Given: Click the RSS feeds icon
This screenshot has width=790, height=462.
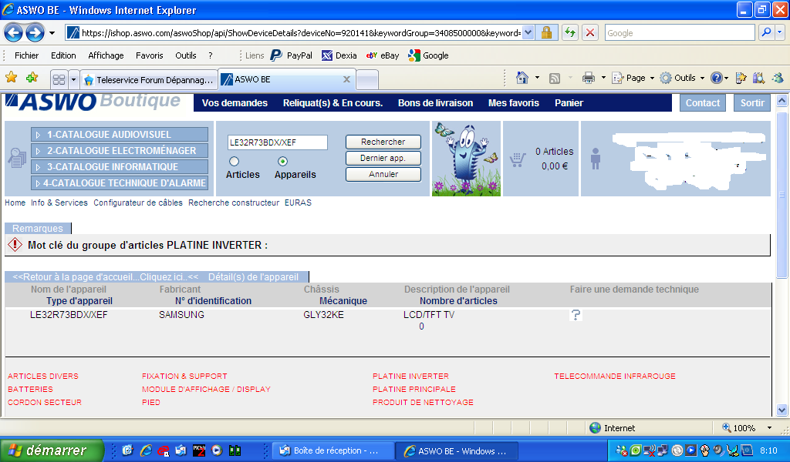Looking at the screenshot, I should pos(555,78).
